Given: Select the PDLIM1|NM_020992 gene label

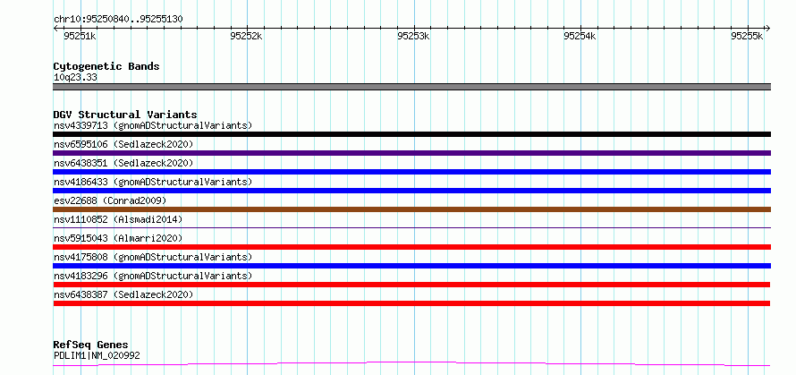Looking at the screenshot, I should click(x=97, y=355).
